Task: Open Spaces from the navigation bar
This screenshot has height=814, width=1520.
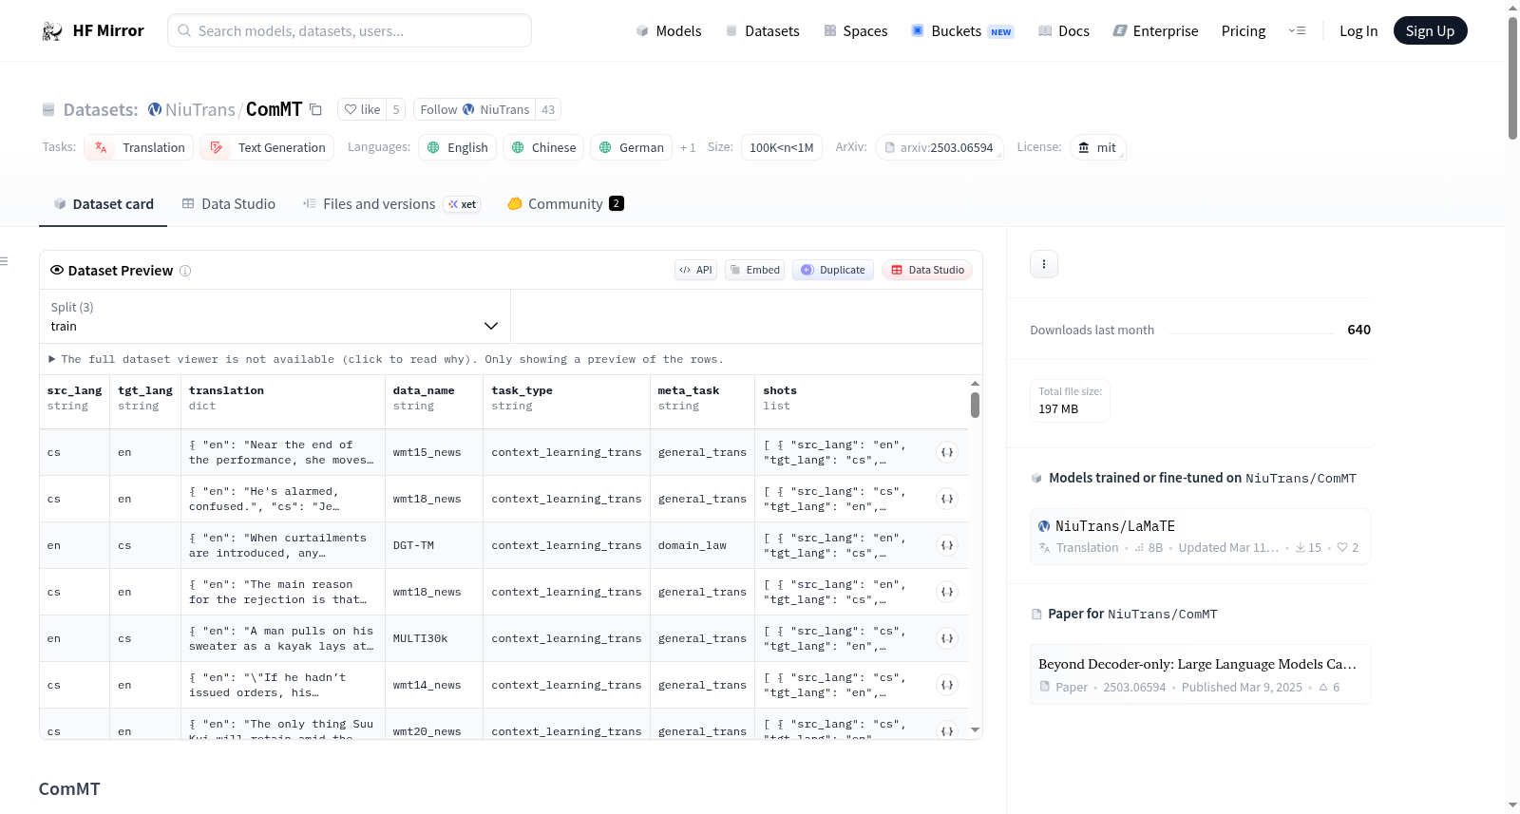Action: [855, 30]
